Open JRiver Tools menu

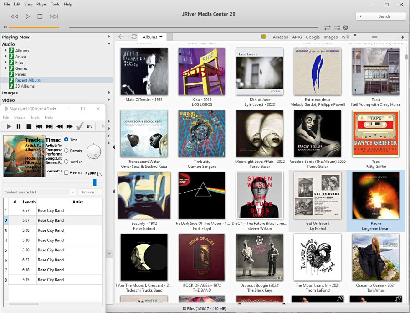coord(55,4)
